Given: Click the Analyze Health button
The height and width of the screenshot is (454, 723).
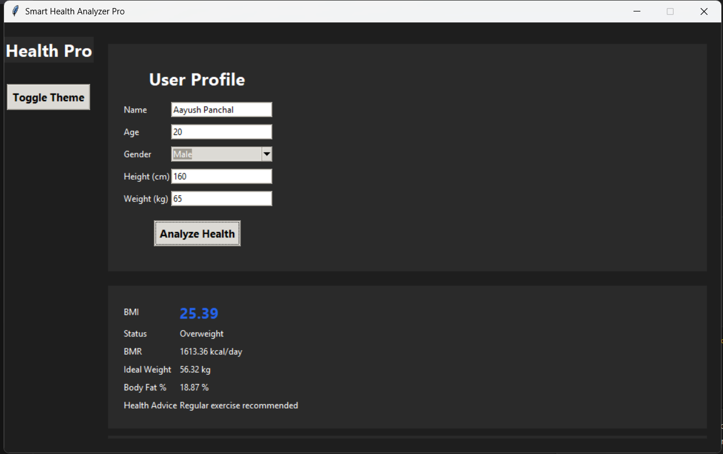Looking at the screenshot, I should click(197, 234).
